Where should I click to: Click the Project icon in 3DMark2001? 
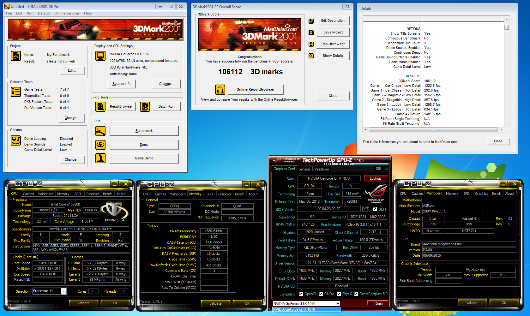pos(16,56)
